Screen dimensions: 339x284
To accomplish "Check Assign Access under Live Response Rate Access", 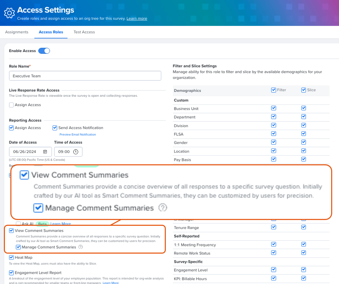I will click(11, 105).
